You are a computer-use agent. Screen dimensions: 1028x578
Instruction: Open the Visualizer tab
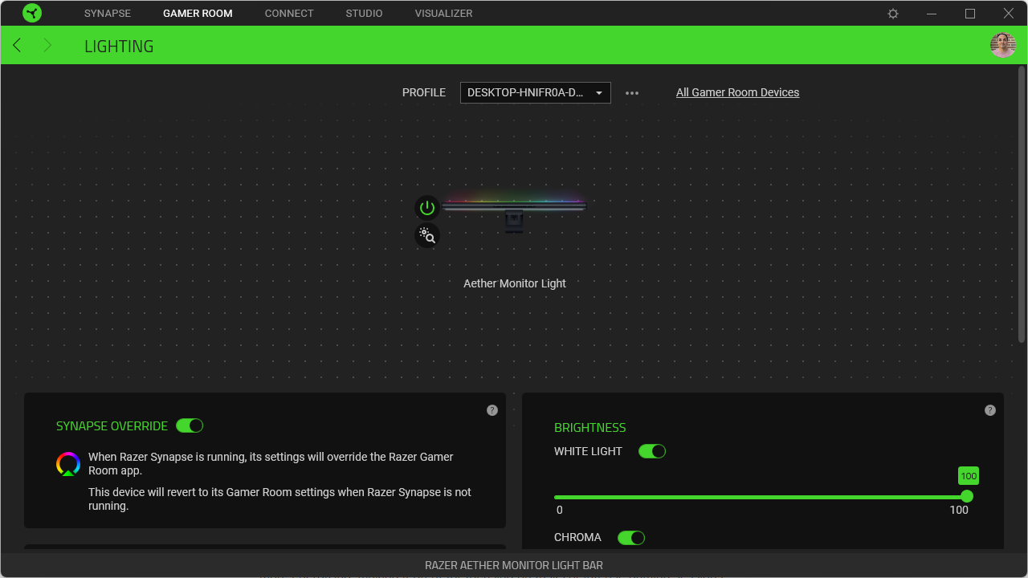(443, 14)
